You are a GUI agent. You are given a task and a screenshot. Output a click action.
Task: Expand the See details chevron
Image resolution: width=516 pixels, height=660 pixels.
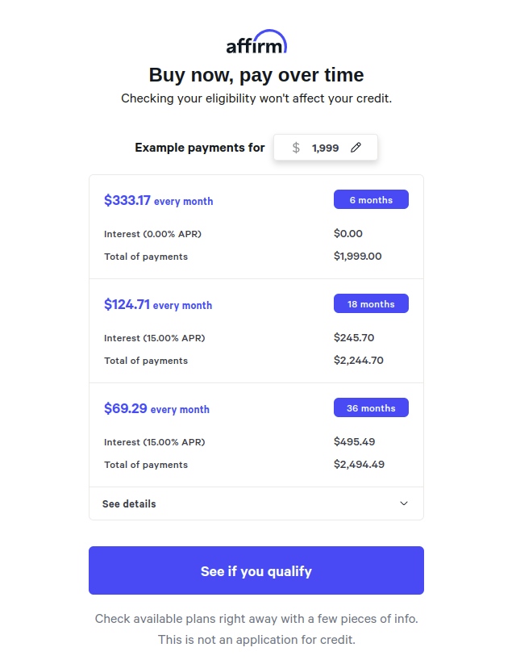click(404, 503)
